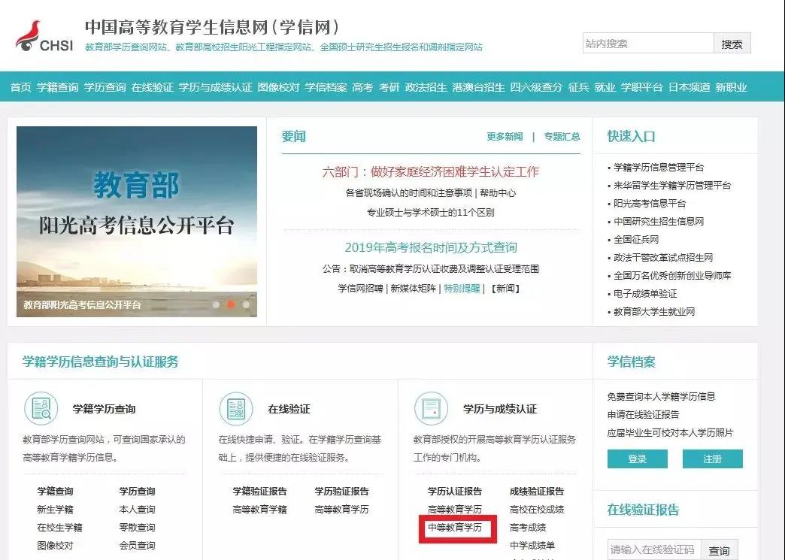Open 特别提醒 link
The height and width of the screenshot is (560, 785).
point(462,288)
